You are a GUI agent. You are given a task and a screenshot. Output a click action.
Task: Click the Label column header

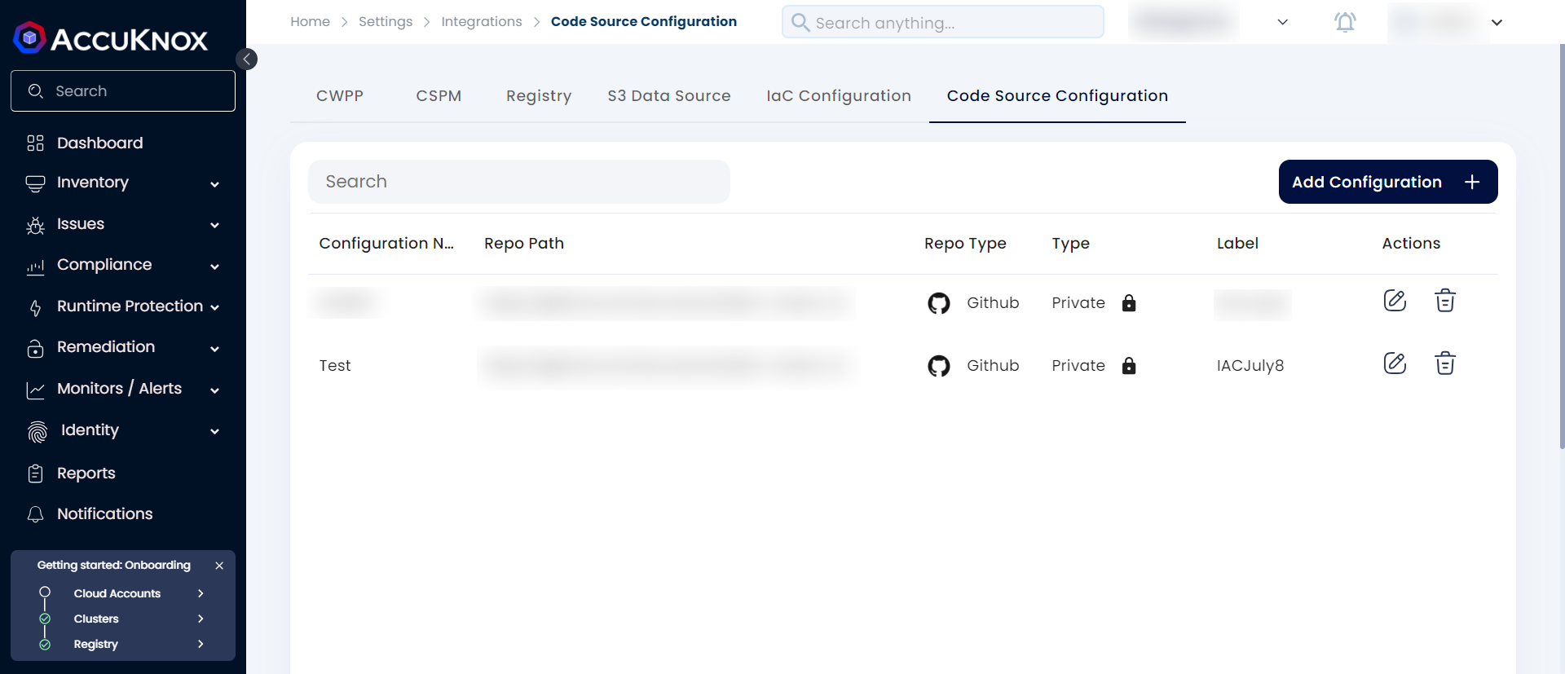[1237, 244]
